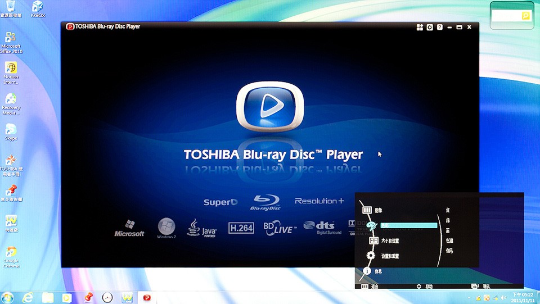This screenshot has width=540, height=304.
Task: Select 大小和位置 in the OSD menu
Action: [390, 241]
